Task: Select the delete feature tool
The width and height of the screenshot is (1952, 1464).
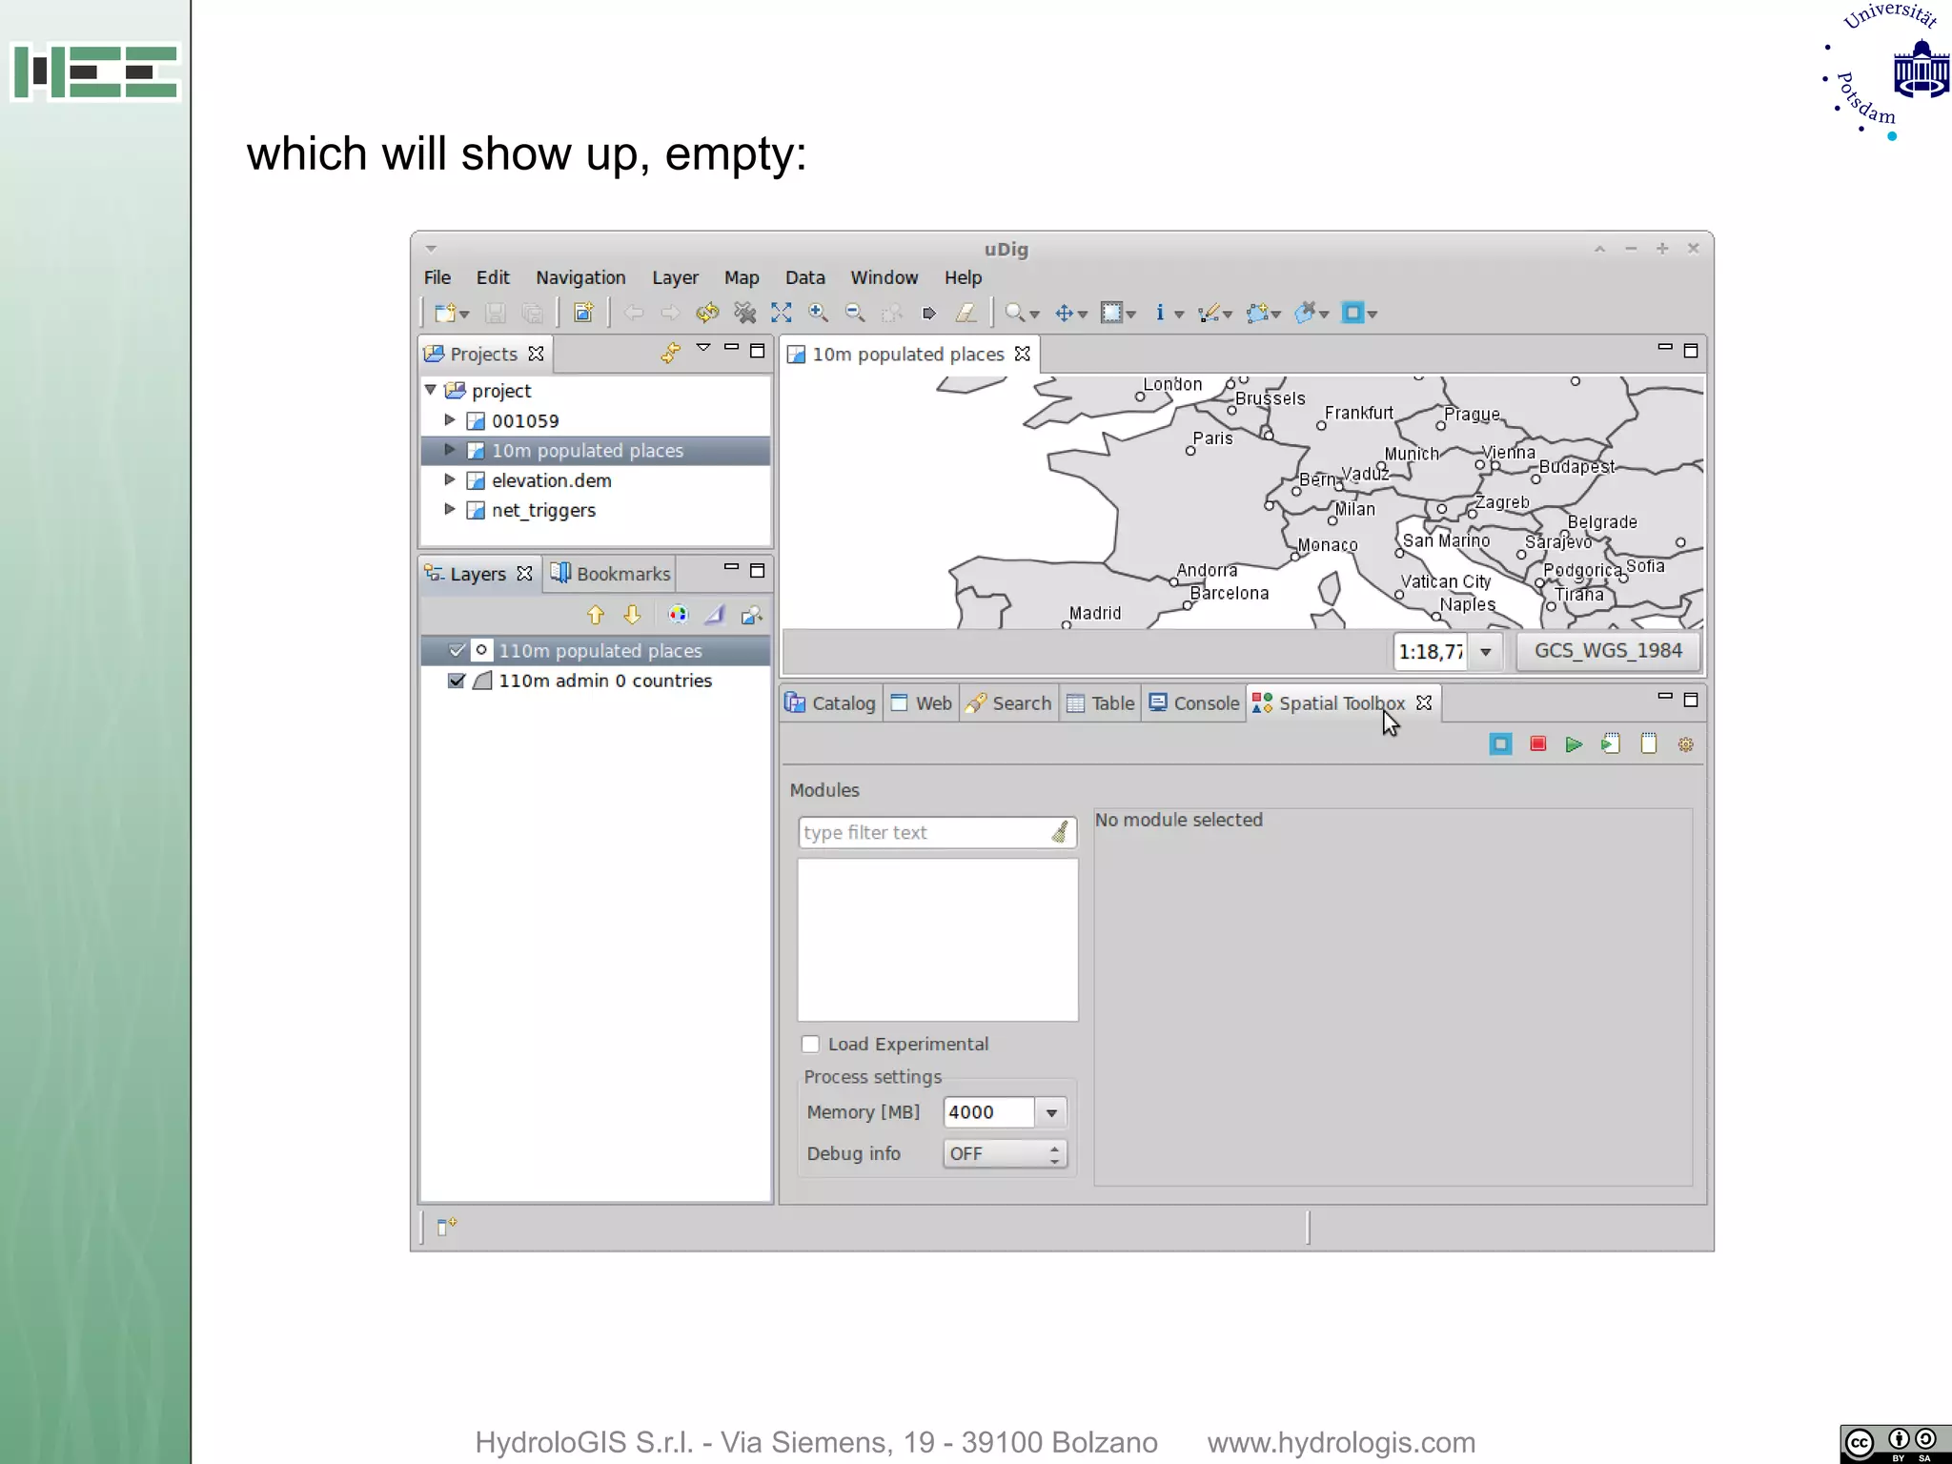Action: (1306, 313)
